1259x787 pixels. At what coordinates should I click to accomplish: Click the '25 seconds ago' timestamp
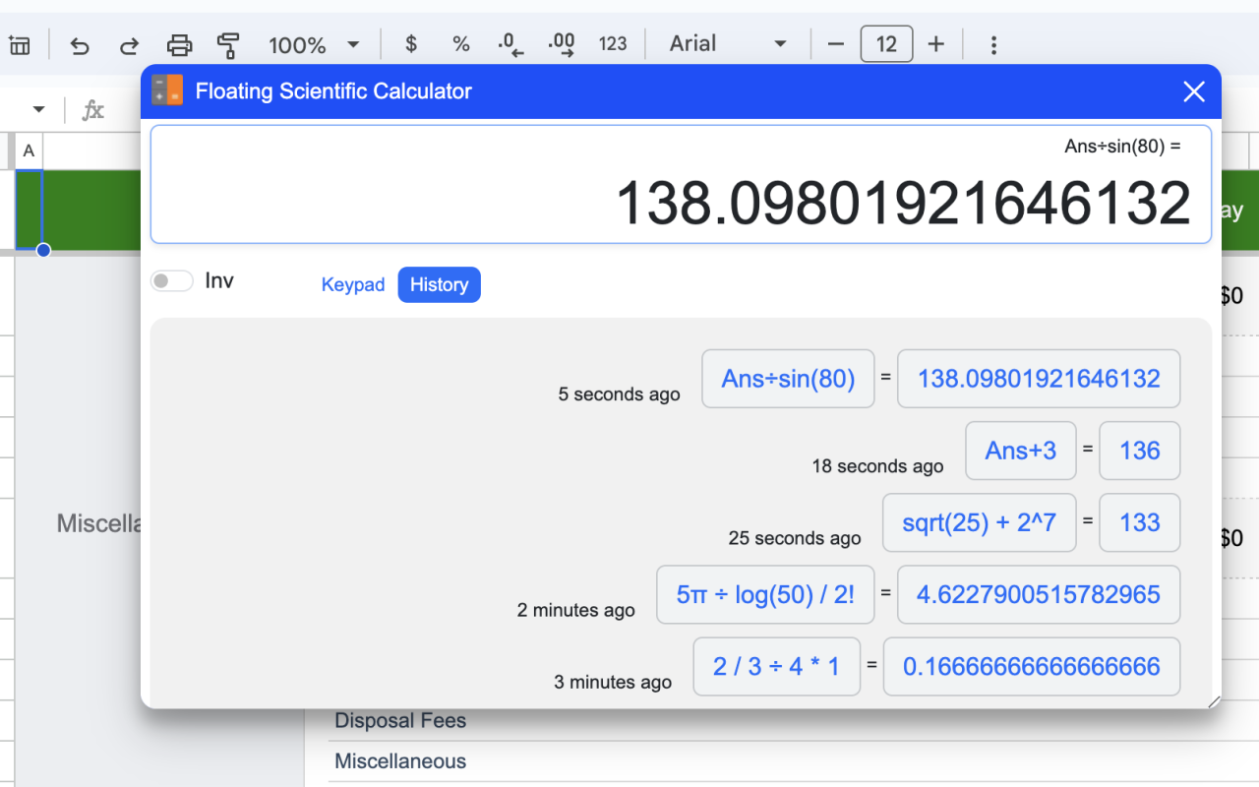795,538
